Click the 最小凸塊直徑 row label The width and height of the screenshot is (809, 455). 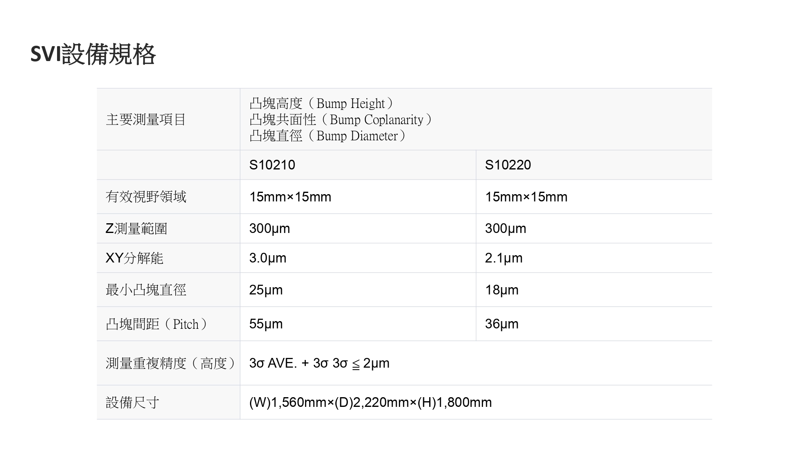coord(146,290)
